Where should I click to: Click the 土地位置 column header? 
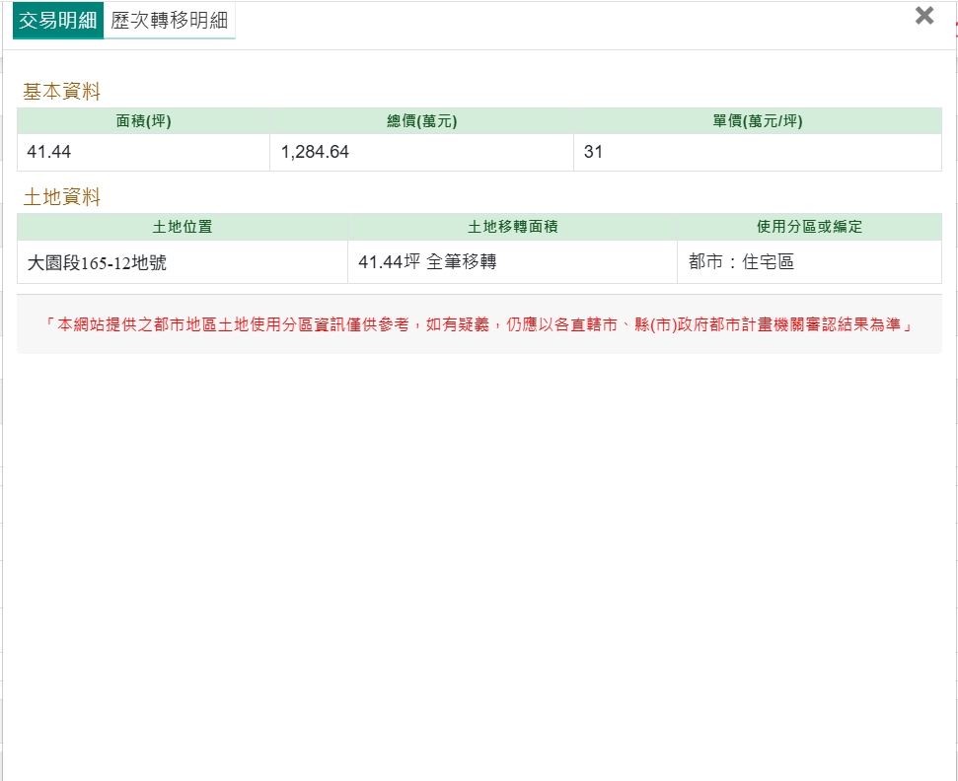coord(183,227)
